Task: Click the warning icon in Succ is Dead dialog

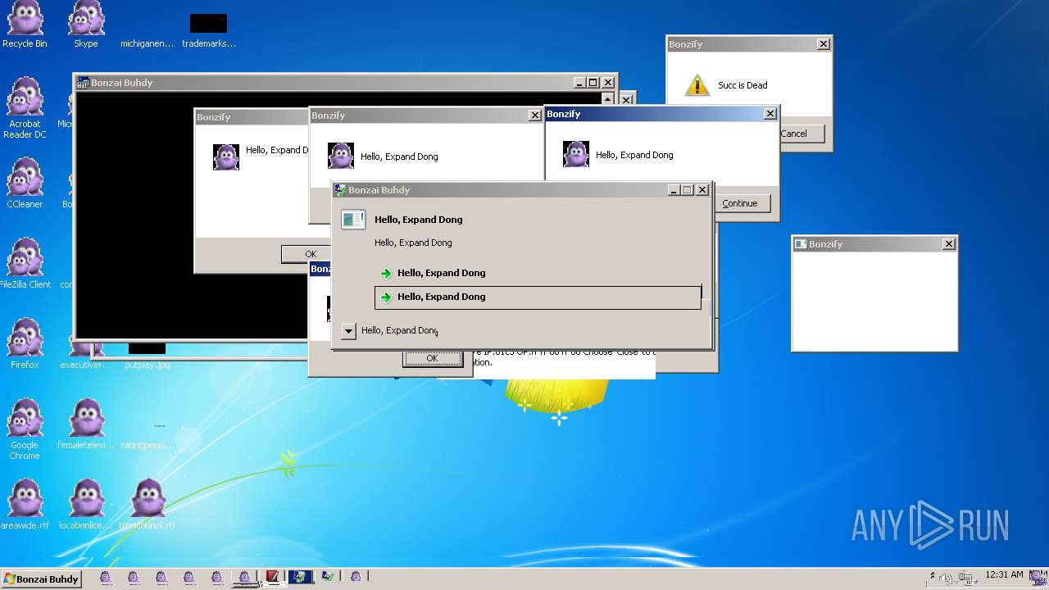Action: [x=697, y=85]
